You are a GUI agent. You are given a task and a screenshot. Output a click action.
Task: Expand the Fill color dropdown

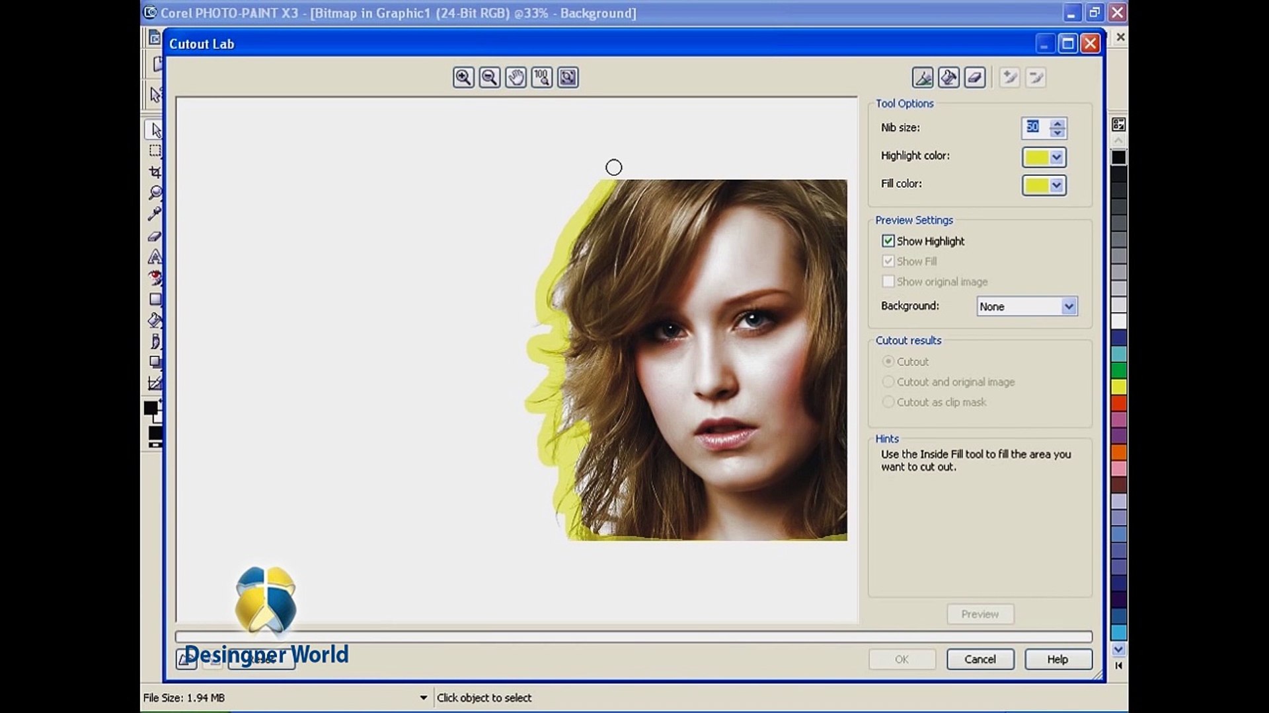click(1056, 186)
